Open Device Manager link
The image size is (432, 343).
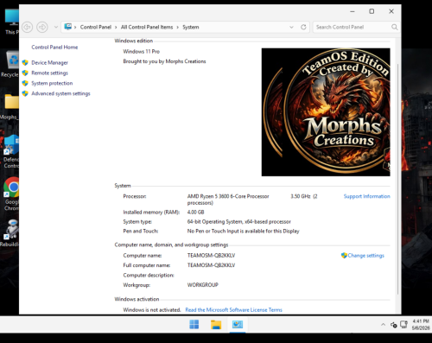coord(49,62)
